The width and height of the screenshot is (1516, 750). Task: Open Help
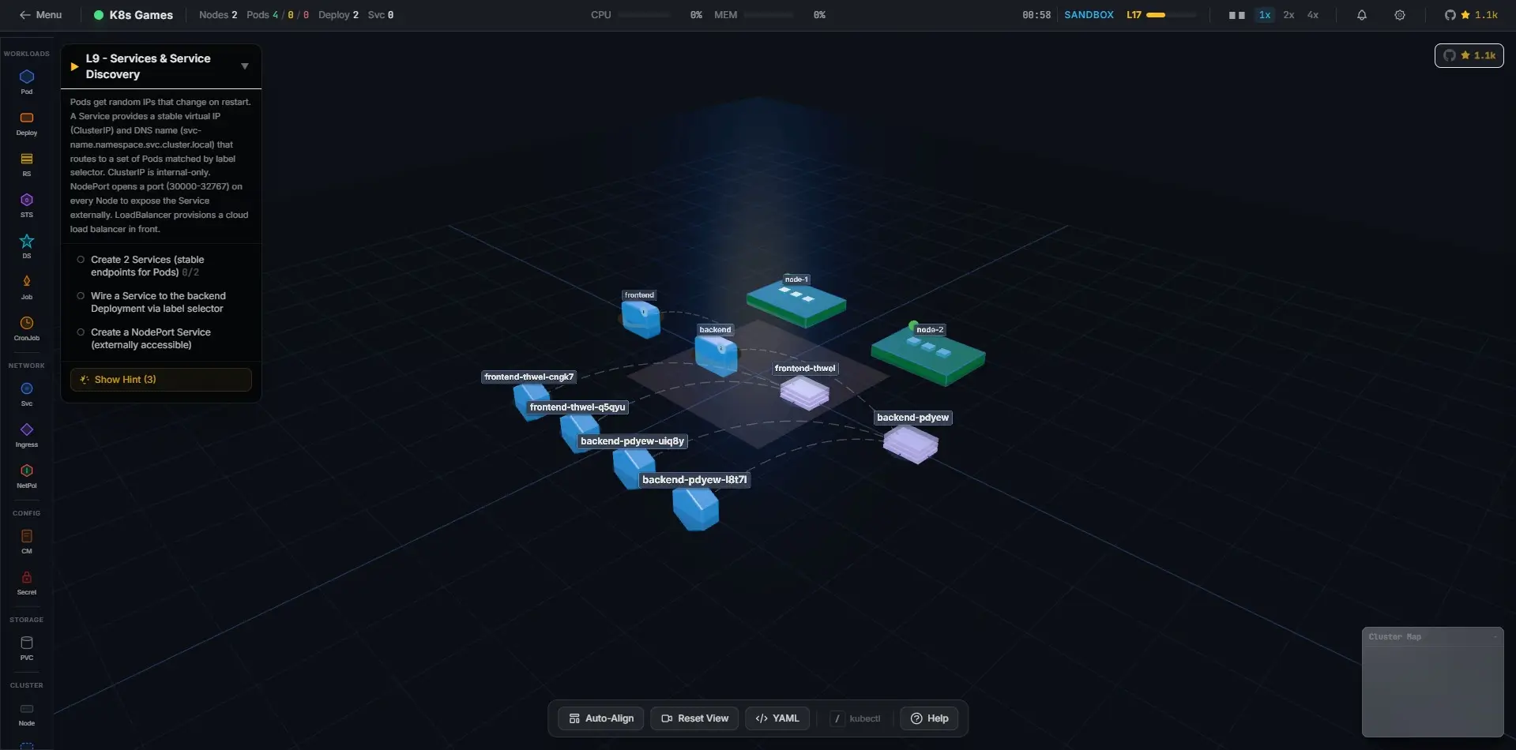tap(929, 718)
